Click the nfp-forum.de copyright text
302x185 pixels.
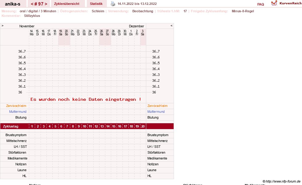point(281,181)
